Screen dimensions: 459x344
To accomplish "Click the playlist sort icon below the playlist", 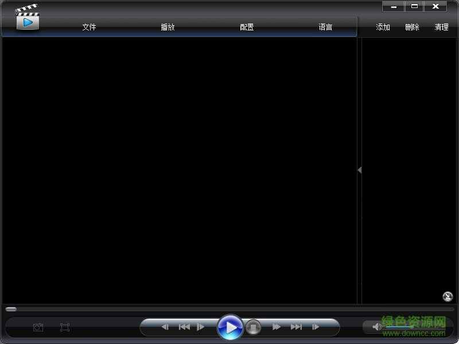I will (448, 296).
